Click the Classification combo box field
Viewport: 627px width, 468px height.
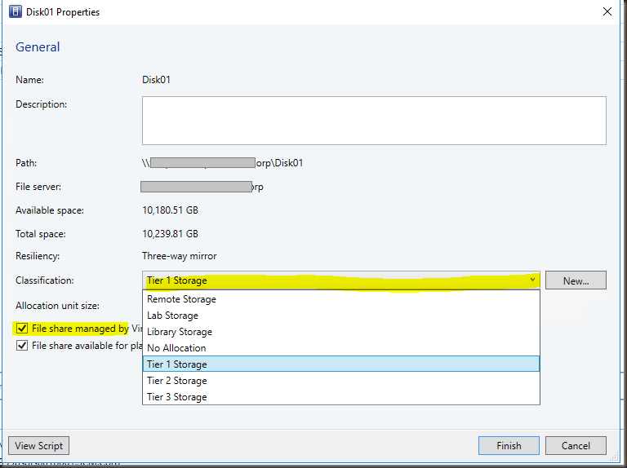coord(333,280)
